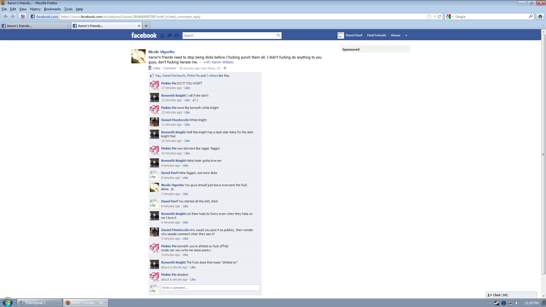Go to Firefox home page icon
The width and height of the screenshot is (546, 307).
540,16
